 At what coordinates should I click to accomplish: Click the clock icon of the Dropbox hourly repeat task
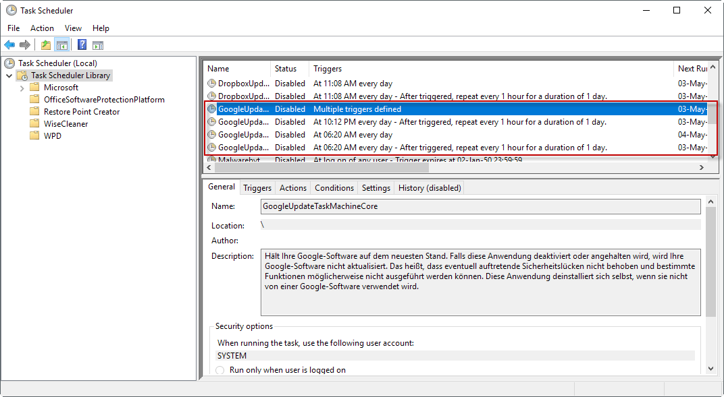(x=211, y=96)
